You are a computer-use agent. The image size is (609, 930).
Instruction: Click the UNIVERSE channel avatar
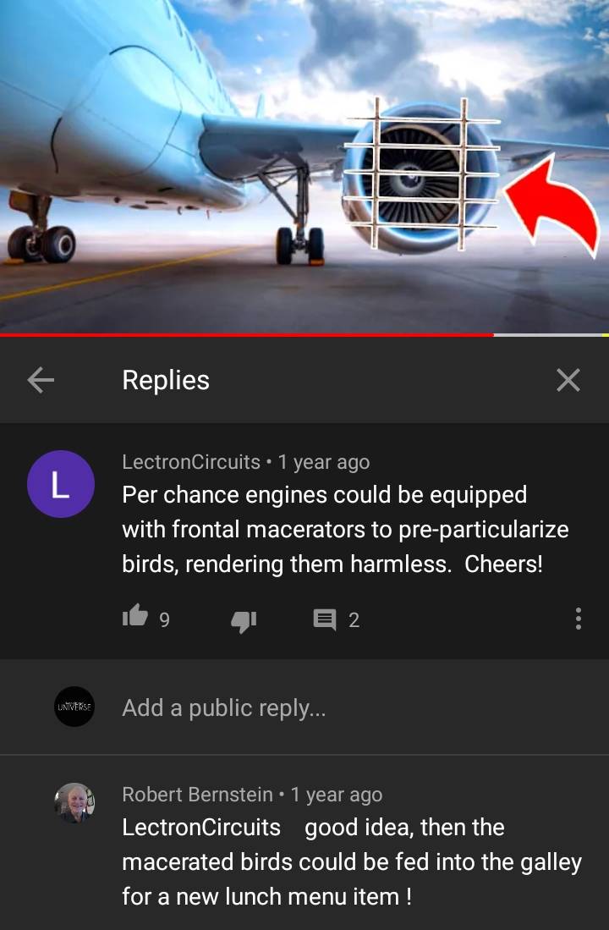74,707
